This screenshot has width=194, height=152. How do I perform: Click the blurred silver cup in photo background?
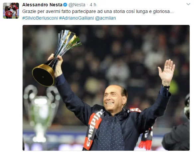41,113
